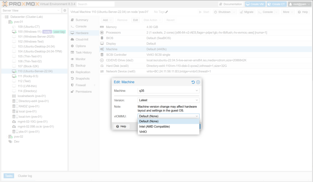
Task: Open the Firewall section in sidebar
Action: pyautogui.click(x=81, y=85)
